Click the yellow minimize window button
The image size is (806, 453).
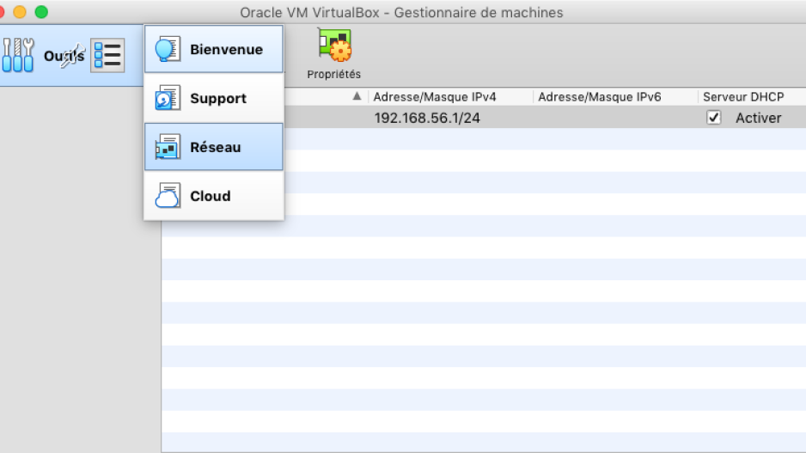[x=20, y=12]
